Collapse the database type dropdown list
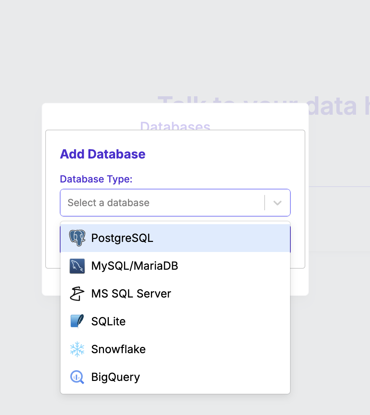Viewport: 370px width, 415px height. (x=277, y=203)
